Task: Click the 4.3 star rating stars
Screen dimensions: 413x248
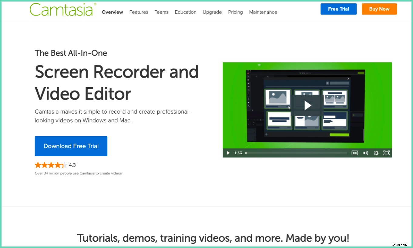Action: 51,165
